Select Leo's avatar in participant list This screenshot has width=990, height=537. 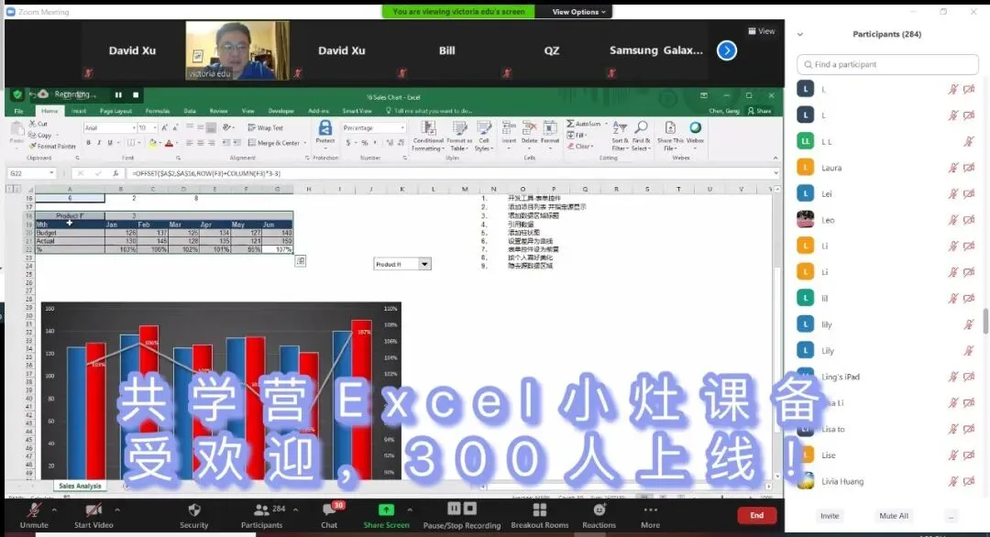coord(805,220)
